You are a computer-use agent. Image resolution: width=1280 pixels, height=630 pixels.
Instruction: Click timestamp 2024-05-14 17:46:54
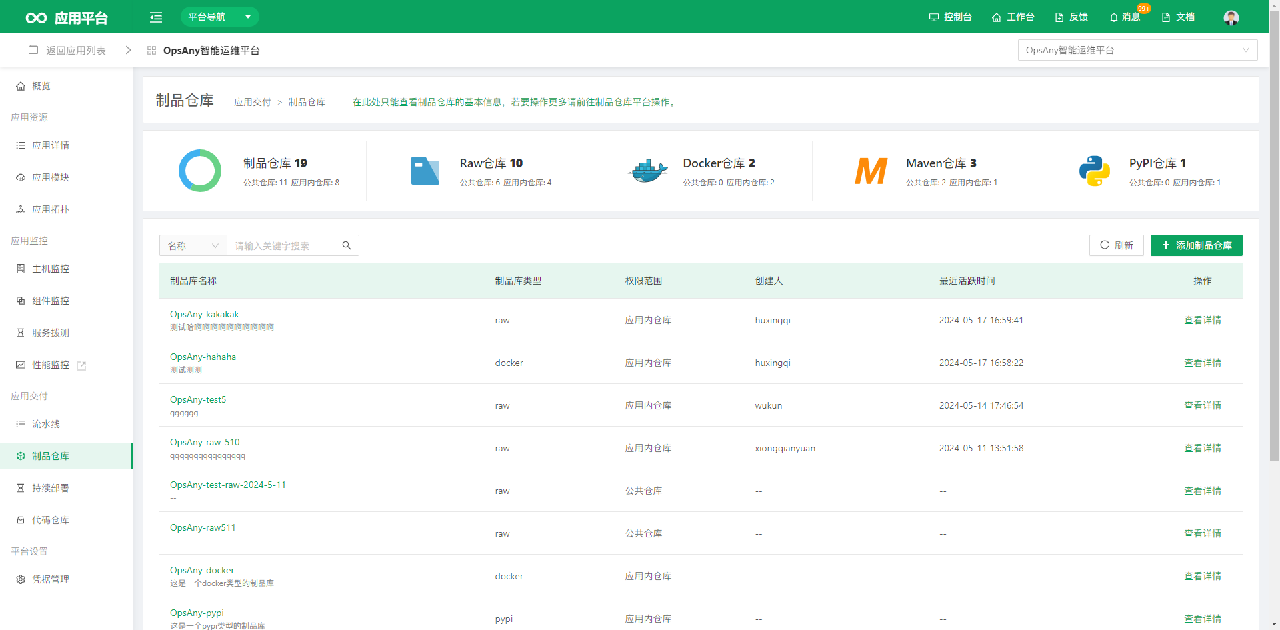point(981,405)
